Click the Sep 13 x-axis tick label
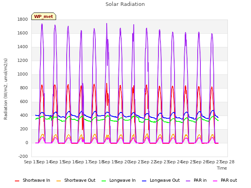 31,162
